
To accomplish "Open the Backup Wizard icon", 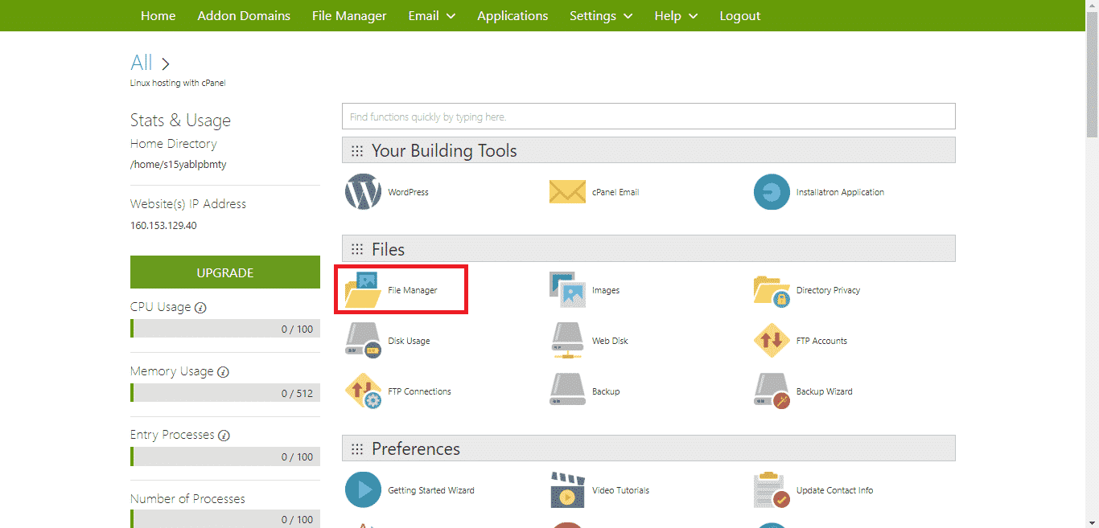I will [772, 391].
